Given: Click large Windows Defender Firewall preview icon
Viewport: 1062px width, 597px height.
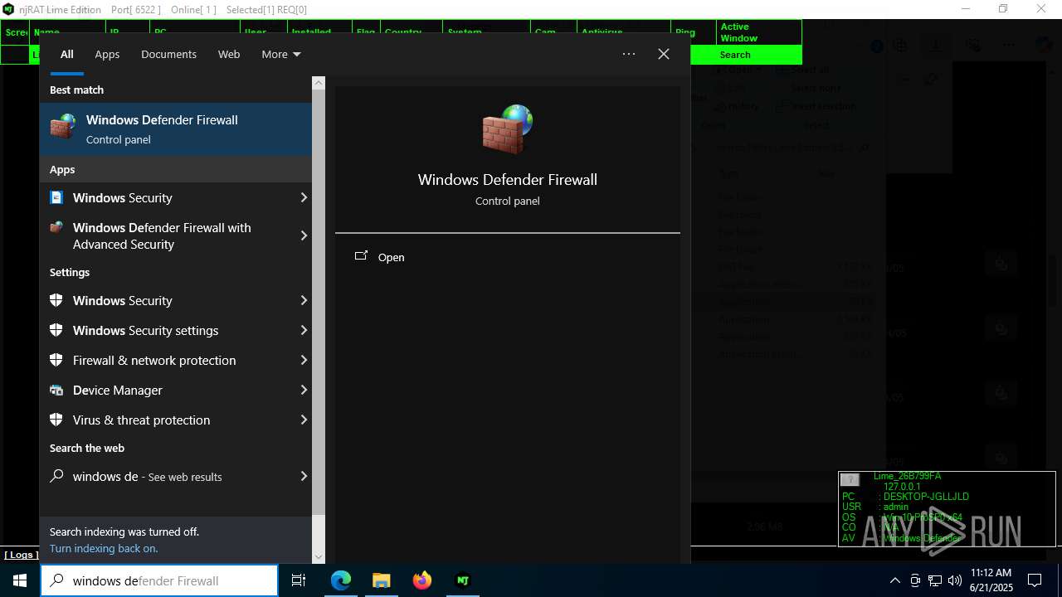Looking at the screenshot, I should pyautogui.click(x=507, y=129).
